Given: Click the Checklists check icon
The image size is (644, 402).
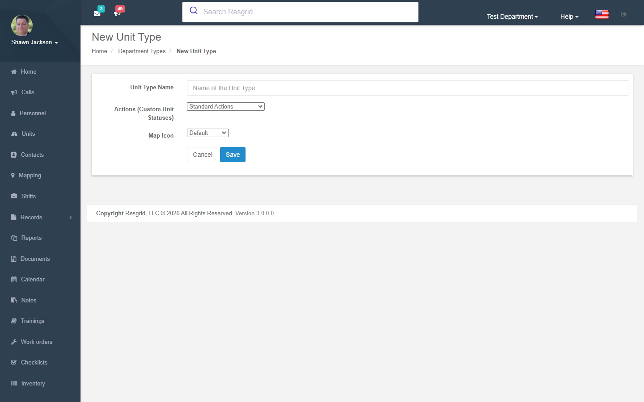Looking at the screenshot, I should point(14,363).
